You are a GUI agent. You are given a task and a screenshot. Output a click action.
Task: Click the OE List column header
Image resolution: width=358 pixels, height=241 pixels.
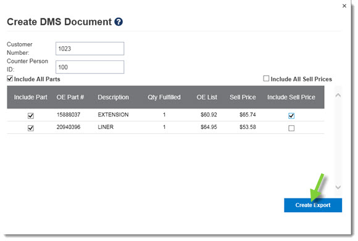207,97
